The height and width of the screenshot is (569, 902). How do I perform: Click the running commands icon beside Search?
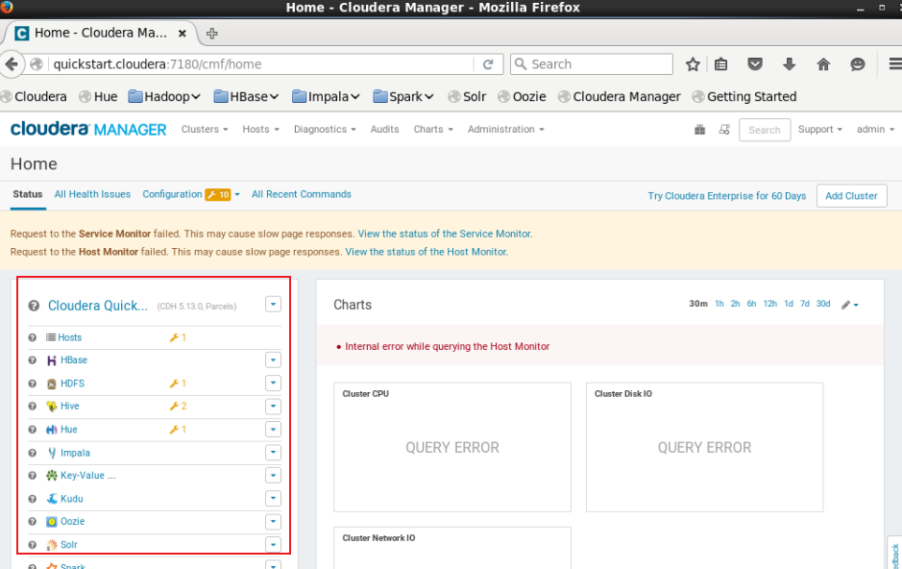pyautogui.click(x=724, y=130)
